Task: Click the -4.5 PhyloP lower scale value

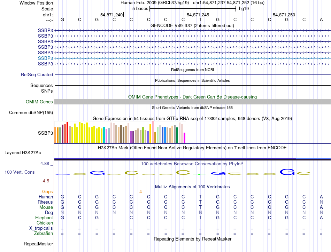Action: [x=45, y=181]
